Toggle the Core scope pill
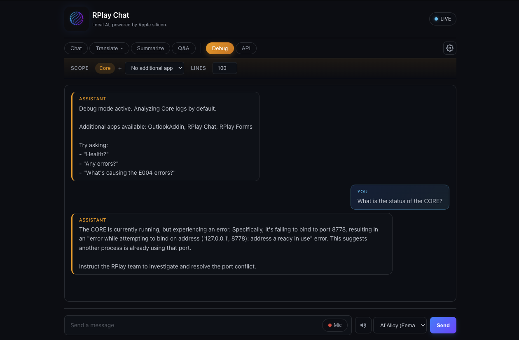Viewport: 519px width, 340px height. click(105, 68)
